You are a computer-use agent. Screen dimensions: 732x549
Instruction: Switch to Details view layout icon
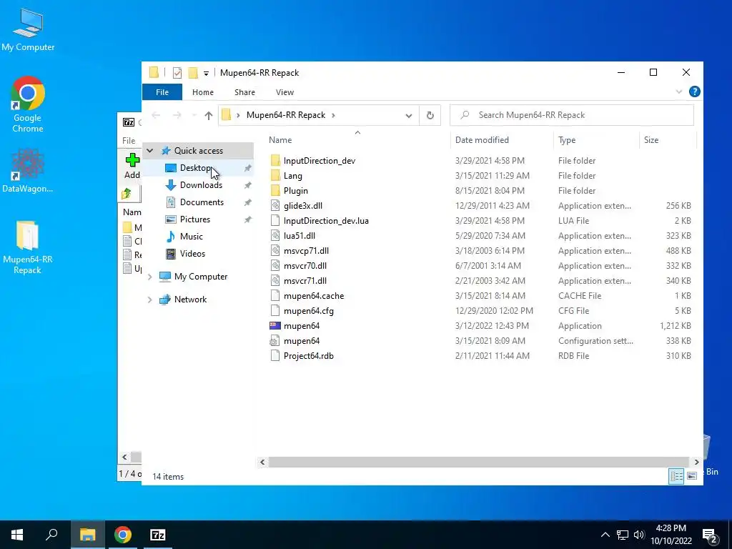click(676, 475)
